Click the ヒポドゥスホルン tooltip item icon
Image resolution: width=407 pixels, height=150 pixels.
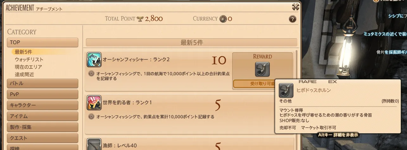pos(286,90)
